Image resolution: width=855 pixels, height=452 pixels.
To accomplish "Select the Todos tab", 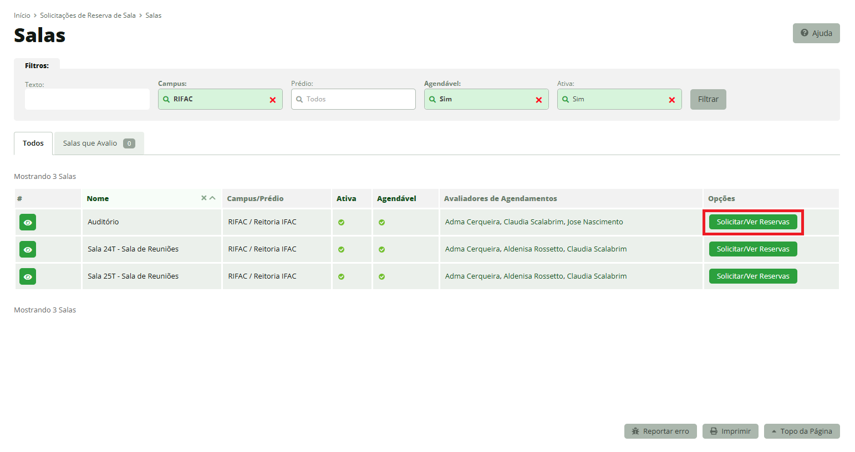I will point(33,143).
